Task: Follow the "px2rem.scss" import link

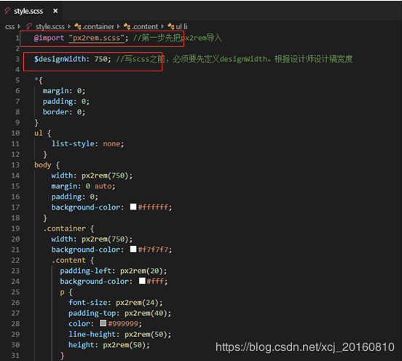Action: 96,38
